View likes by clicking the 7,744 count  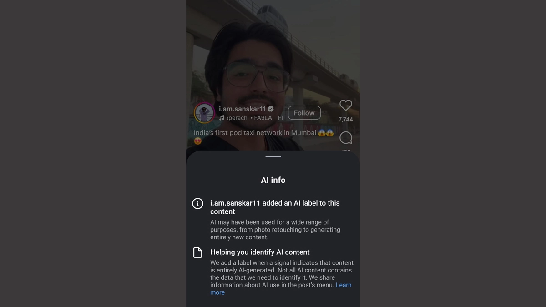click(346, 120)
